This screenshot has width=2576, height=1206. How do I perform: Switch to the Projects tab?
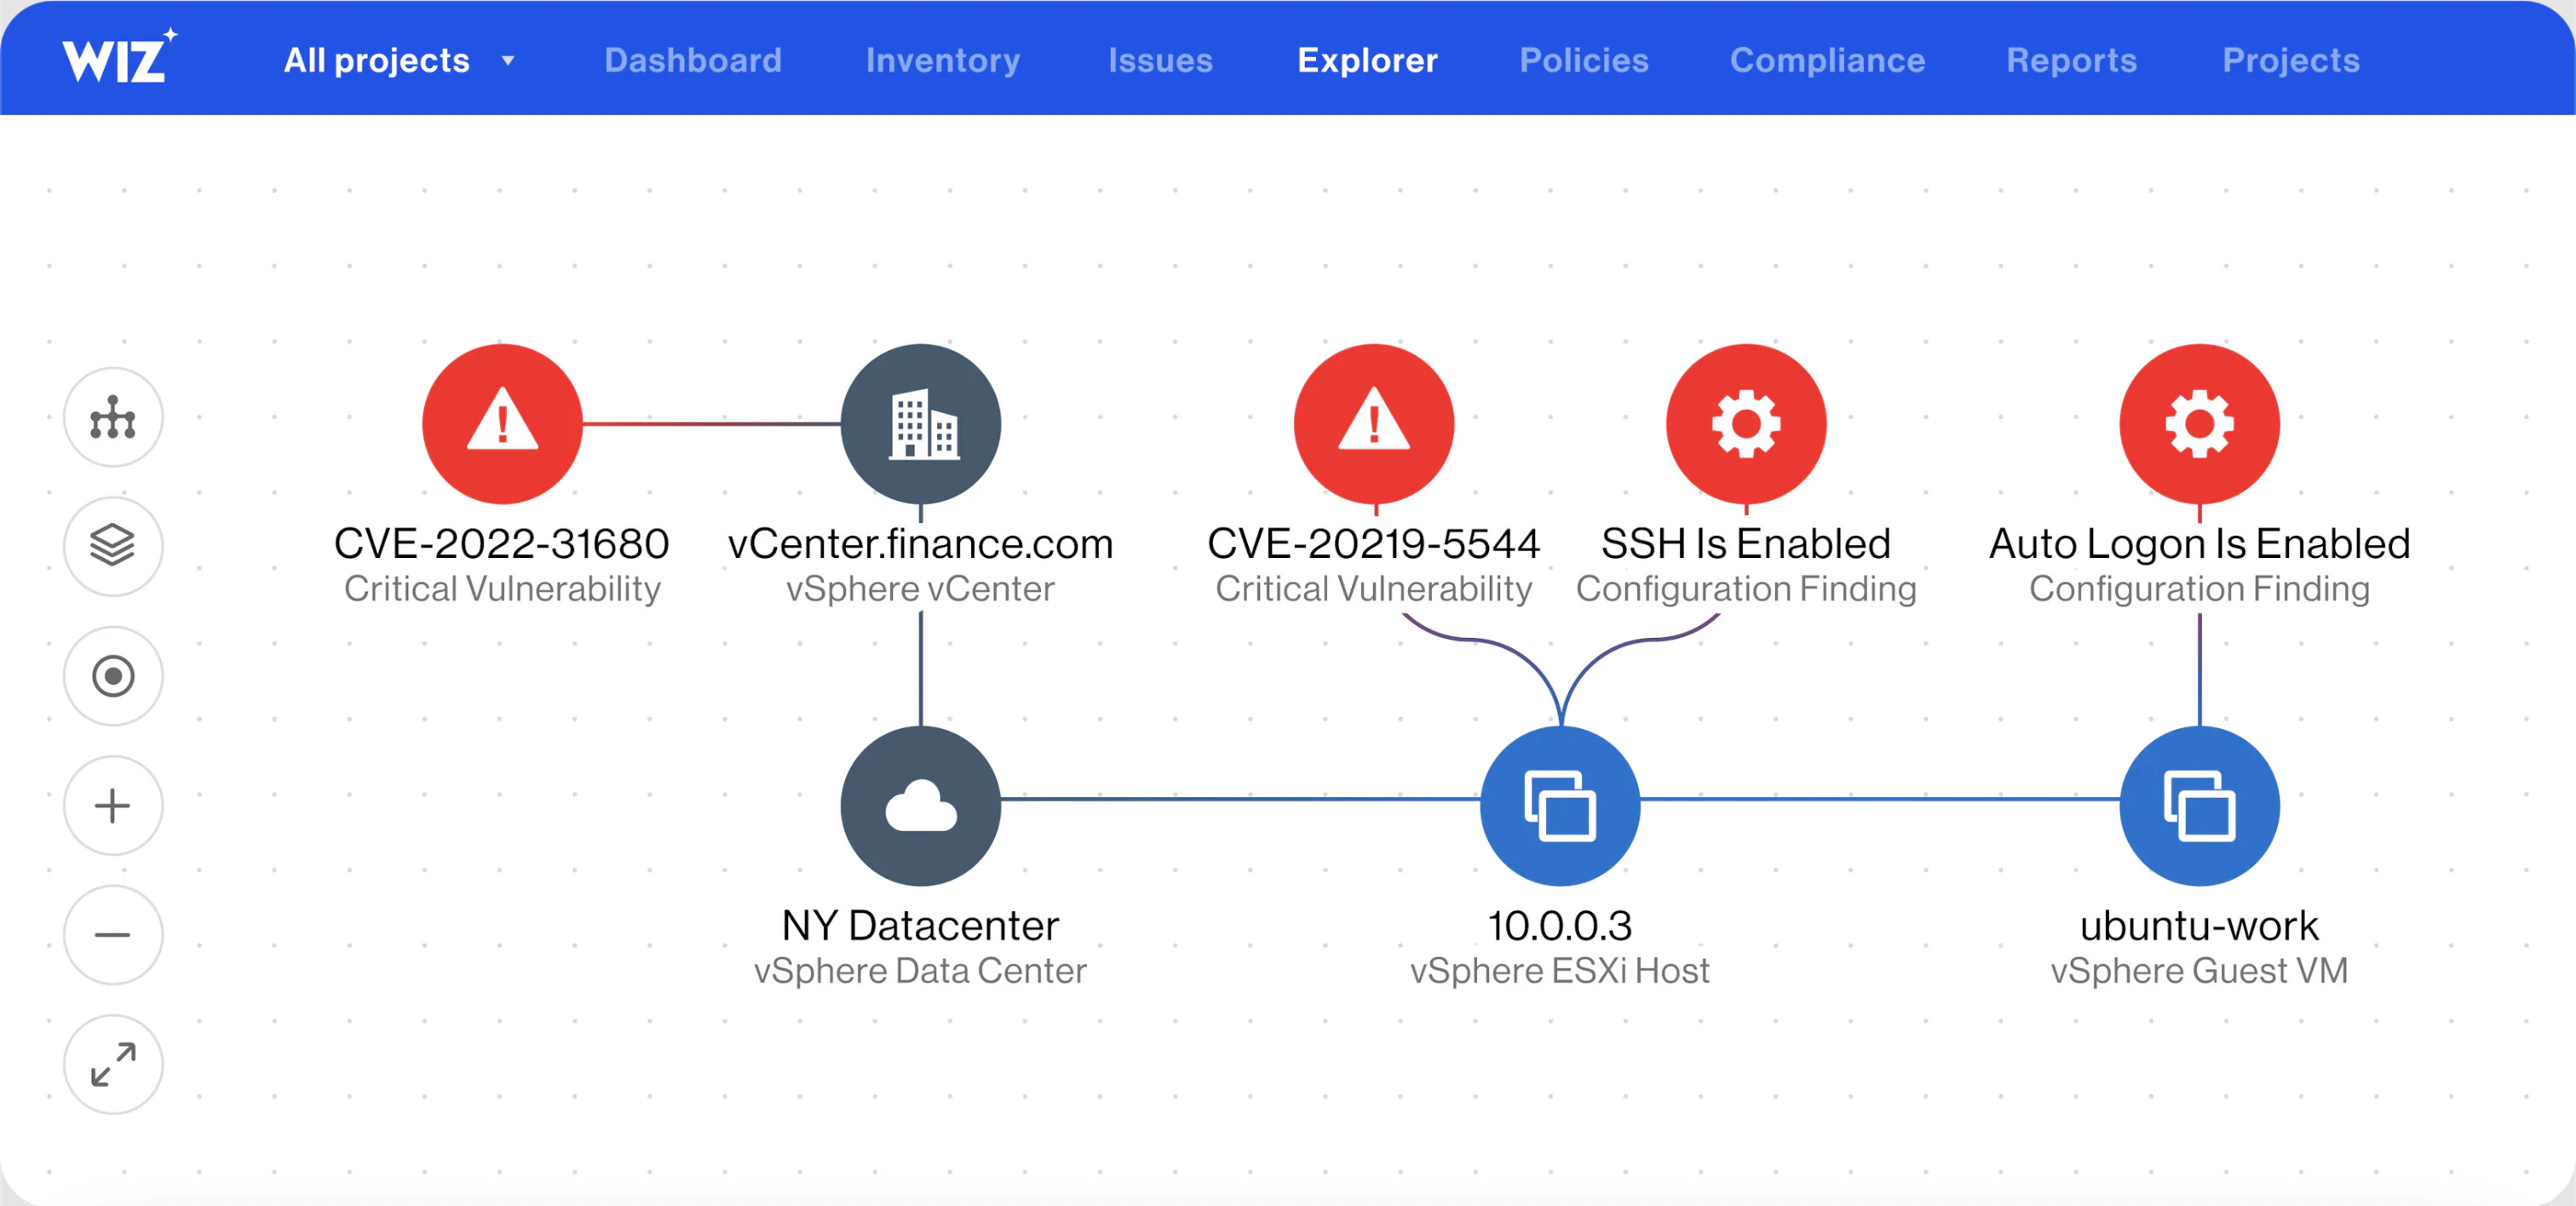point(2290,60)
